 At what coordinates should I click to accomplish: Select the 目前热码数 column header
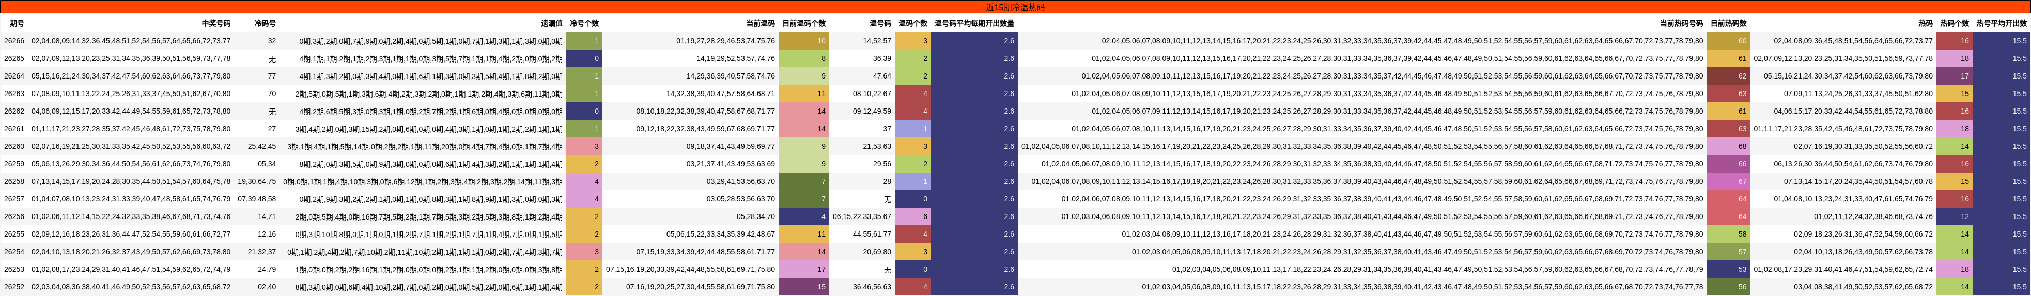pos(1728,24)
